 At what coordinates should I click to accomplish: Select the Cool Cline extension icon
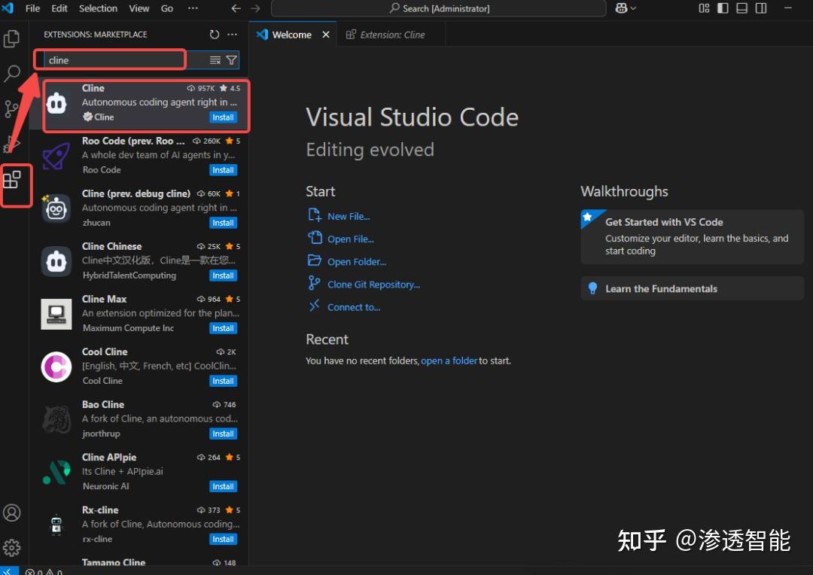click(x=56, y=367)
